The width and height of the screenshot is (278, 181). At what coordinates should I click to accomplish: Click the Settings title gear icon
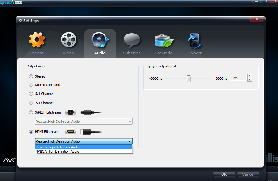(x=20, y=20)
